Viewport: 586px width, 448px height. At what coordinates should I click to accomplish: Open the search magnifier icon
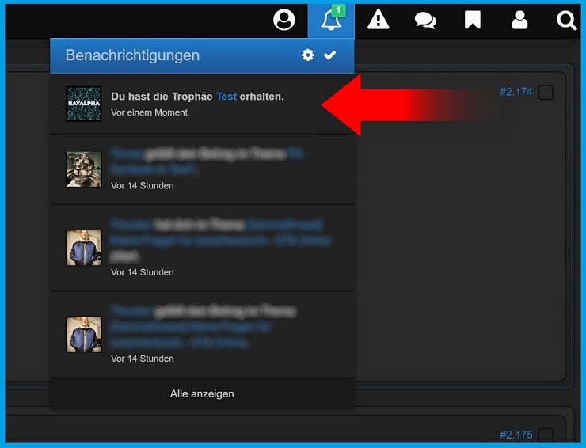pos(566,20)
